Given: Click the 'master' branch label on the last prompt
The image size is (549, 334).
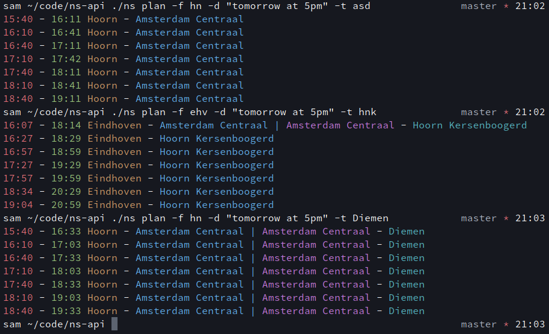Looking at the screenshot, I should 479,324.
